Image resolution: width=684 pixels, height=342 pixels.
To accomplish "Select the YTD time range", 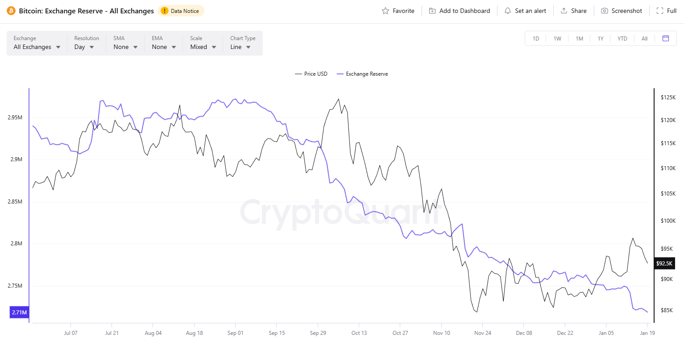I will [x=622, y=38].
